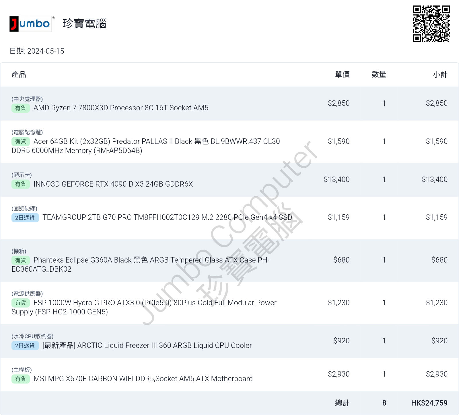Click the QR code image
Screen dimensions: 459x415
click(431, 24)
